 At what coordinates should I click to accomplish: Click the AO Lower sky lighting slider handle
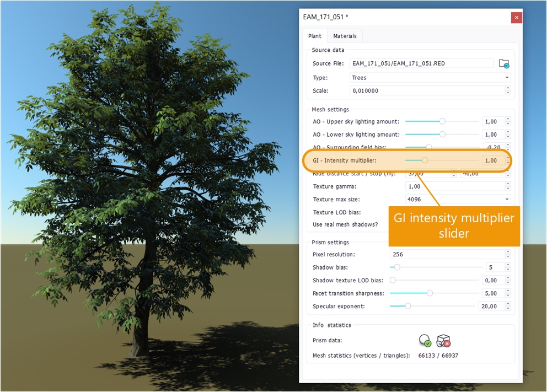tap(442, 134)
